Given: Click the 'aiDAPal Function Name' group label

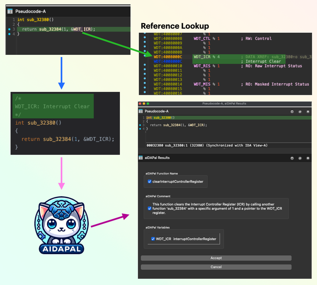Looking at the screenshot, I should (x=162, y=173).
